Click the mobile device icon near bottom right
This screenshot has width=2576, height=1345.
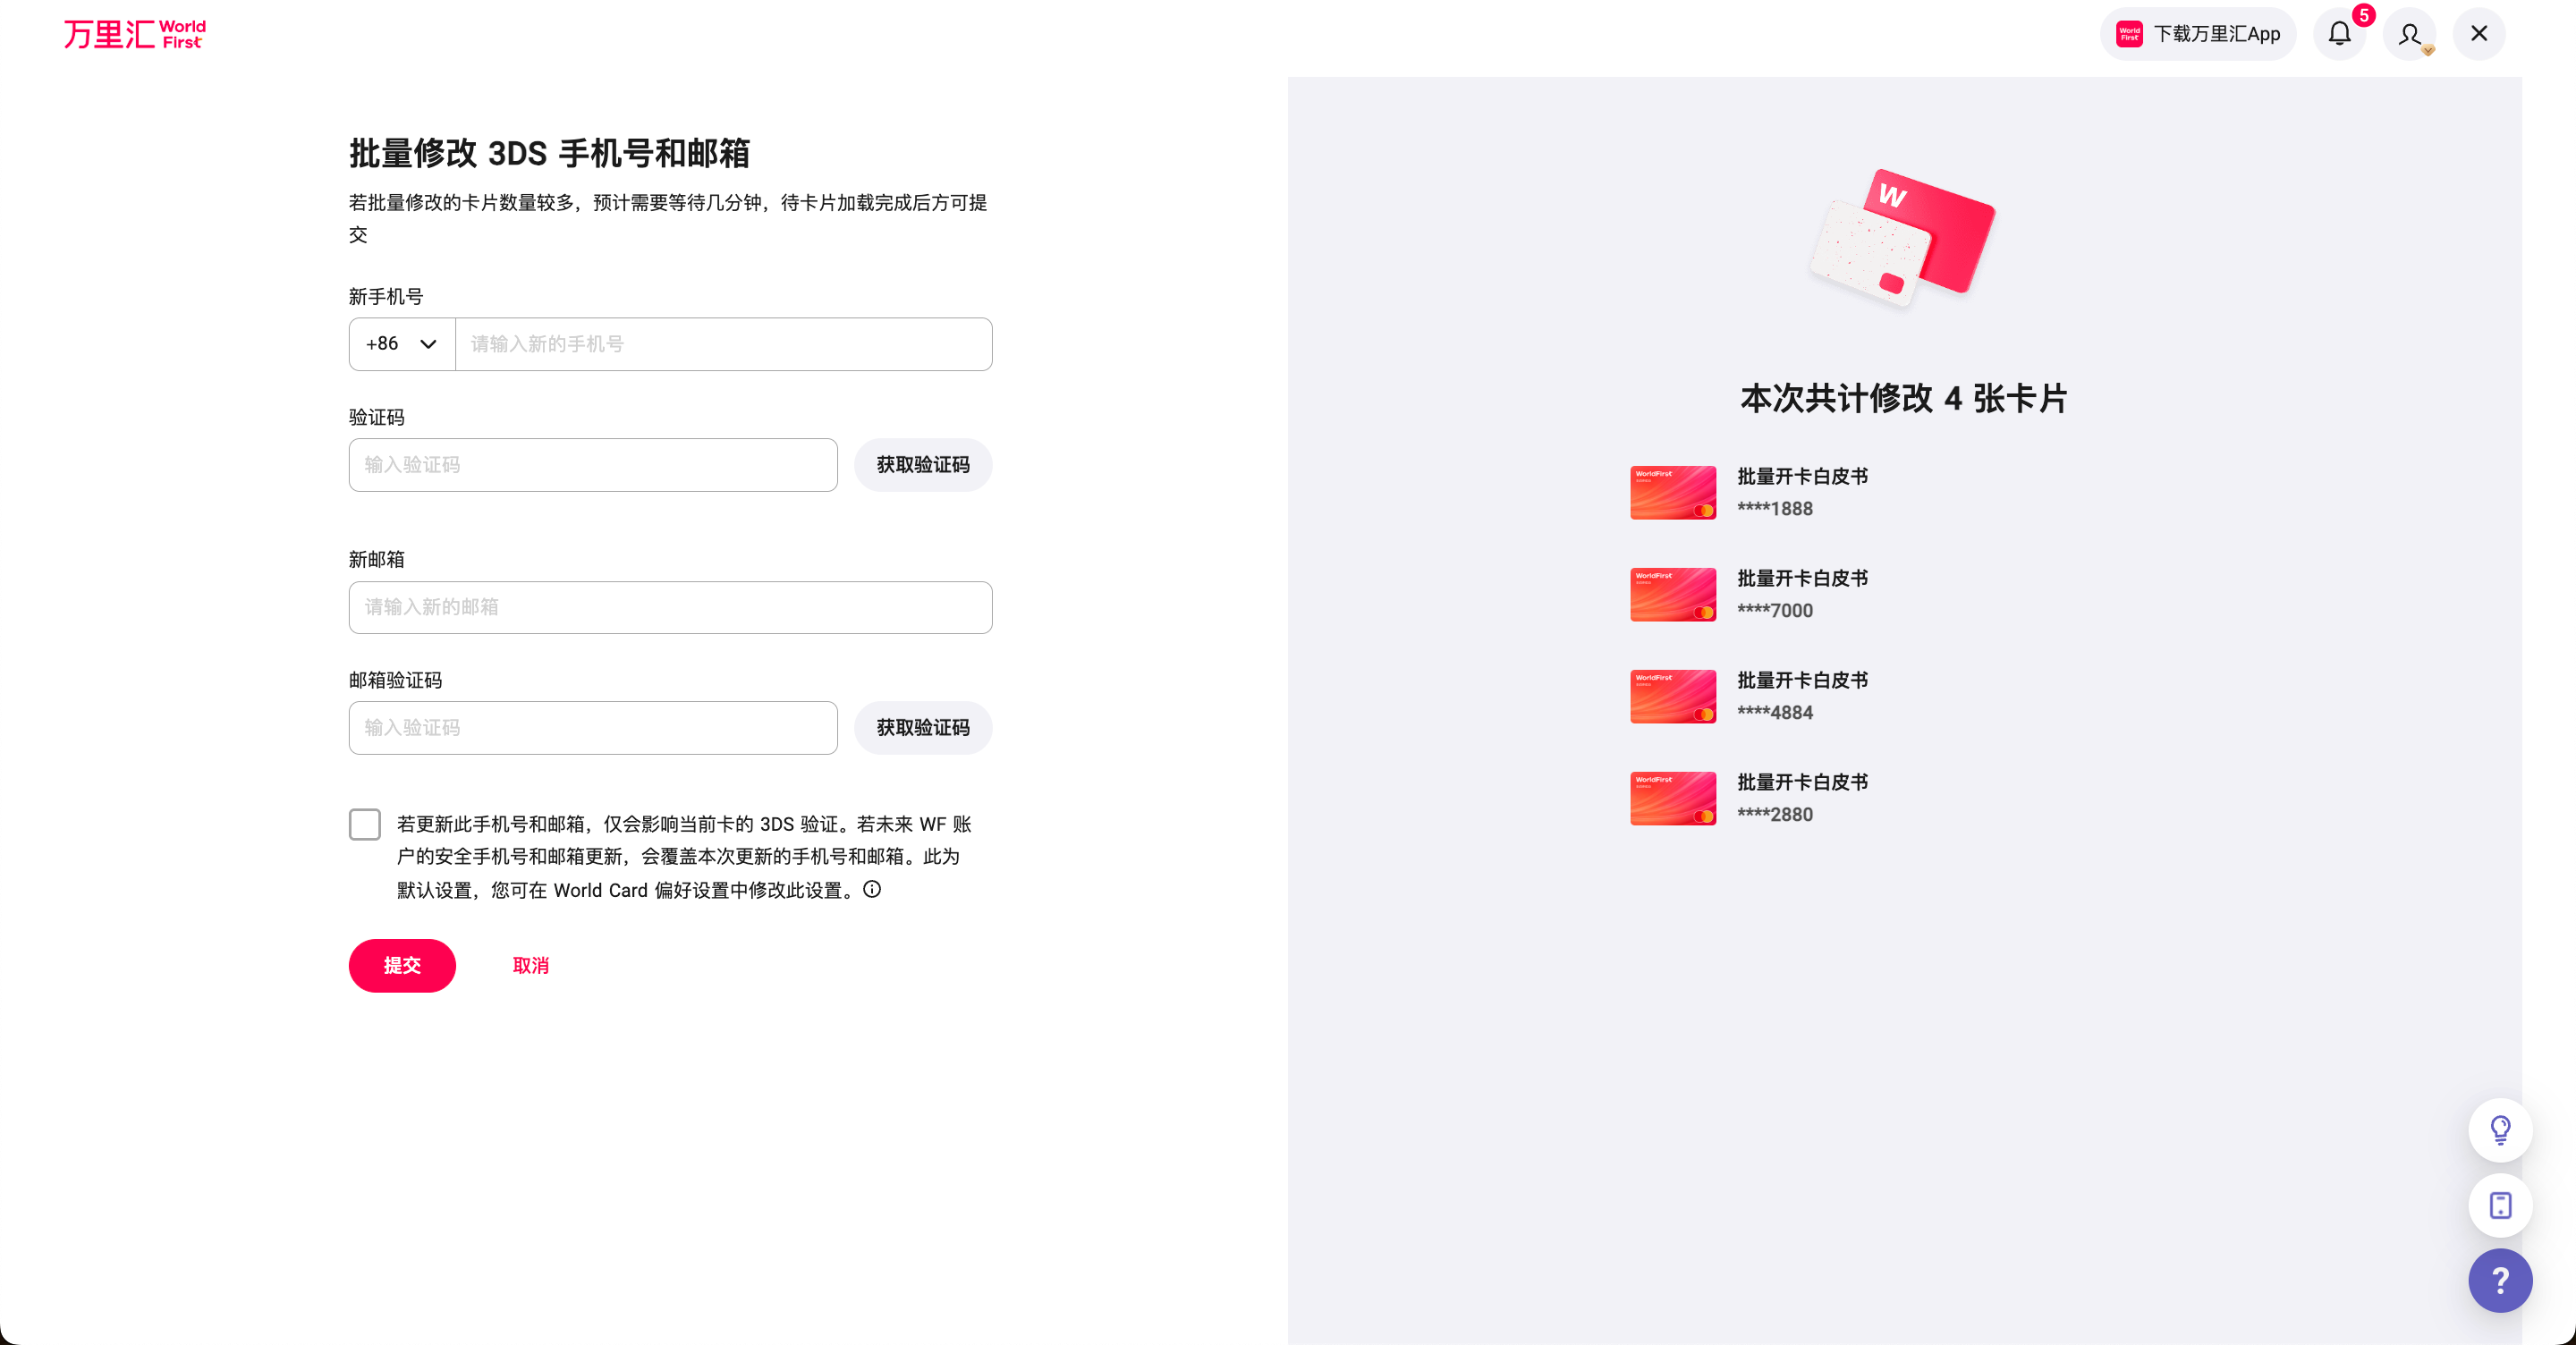tap(2499, 1206)
